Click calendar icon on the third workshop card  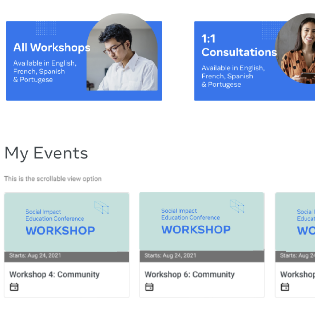[285, 287]
